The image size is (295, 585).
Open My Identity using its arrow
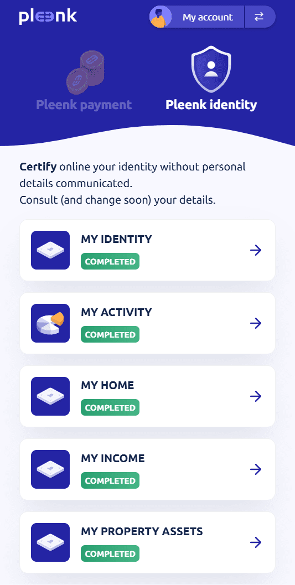tap(256, 250)
